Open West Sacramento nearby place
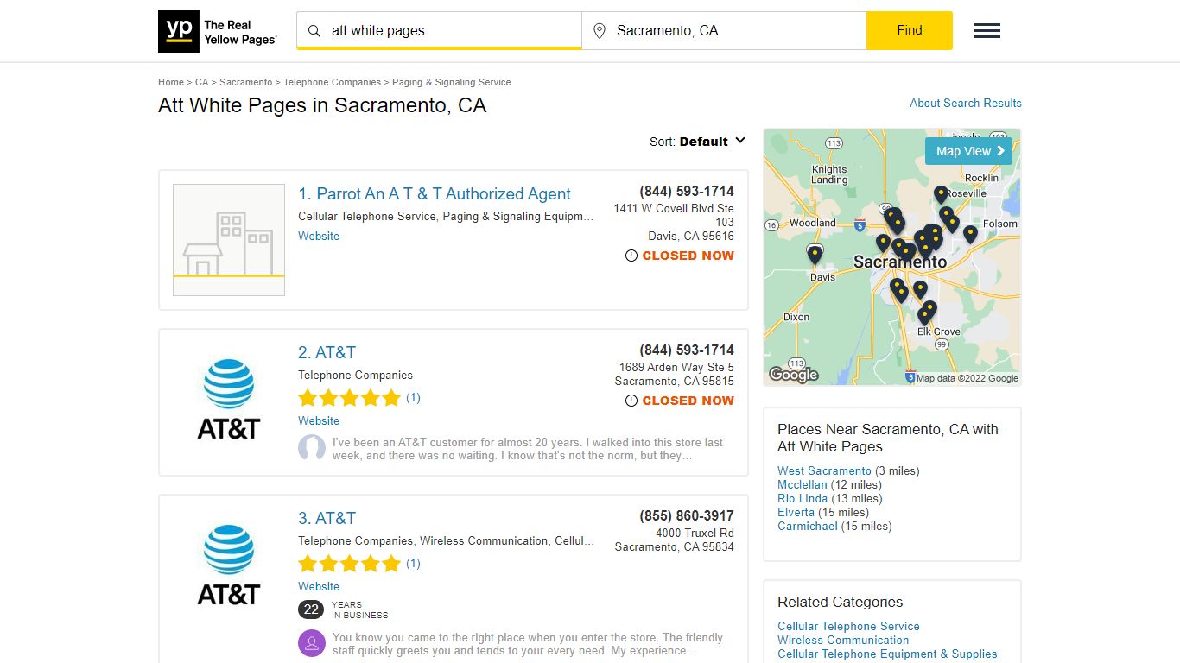The width and height of the screenshot is (1180, 663). pos(824,470)
